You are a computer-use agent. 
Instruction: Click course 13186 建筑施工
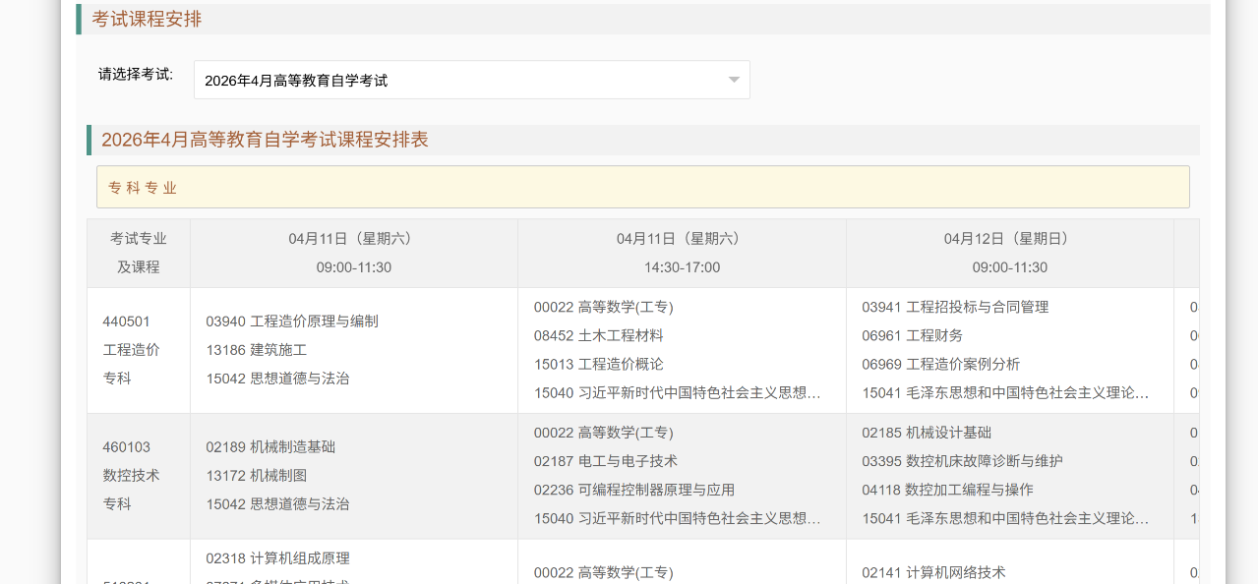pyautogui.click(x=257, y=350)
